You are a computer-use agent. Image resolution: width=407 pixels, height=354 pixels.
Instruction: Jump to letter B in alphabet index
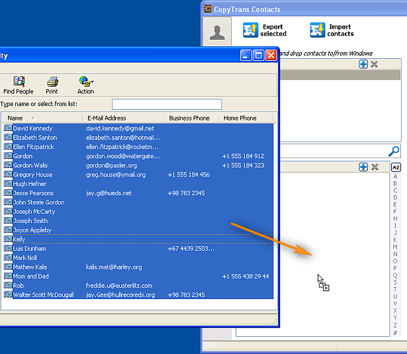pyautogui.click(x=395, y=183)
